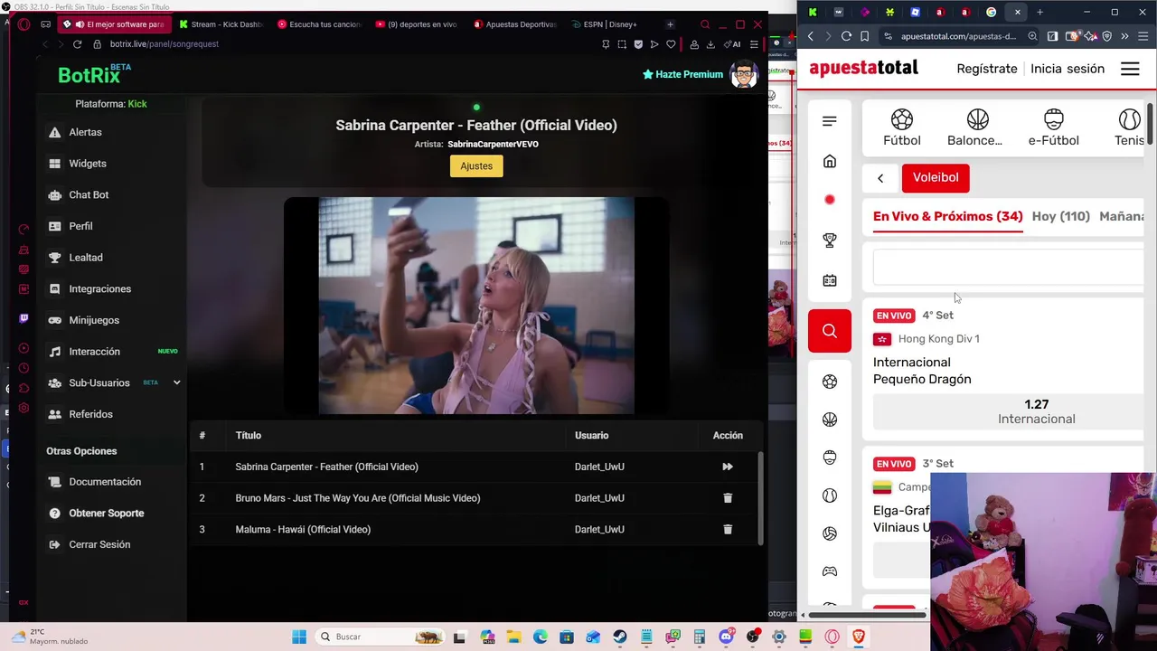Select Baloncesto sport category

(x=975, y=128)
